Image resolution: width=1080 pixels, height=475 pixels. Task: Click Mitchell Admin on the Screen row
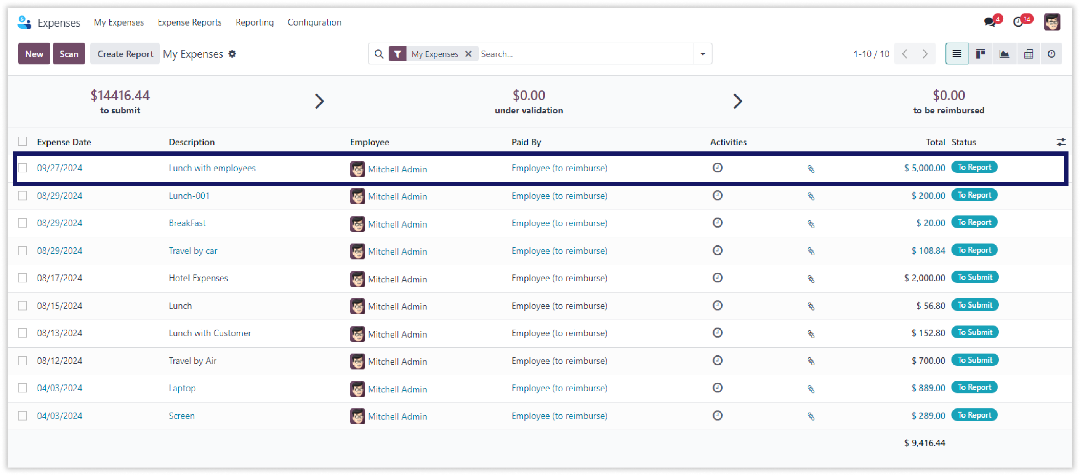point(397,416)
